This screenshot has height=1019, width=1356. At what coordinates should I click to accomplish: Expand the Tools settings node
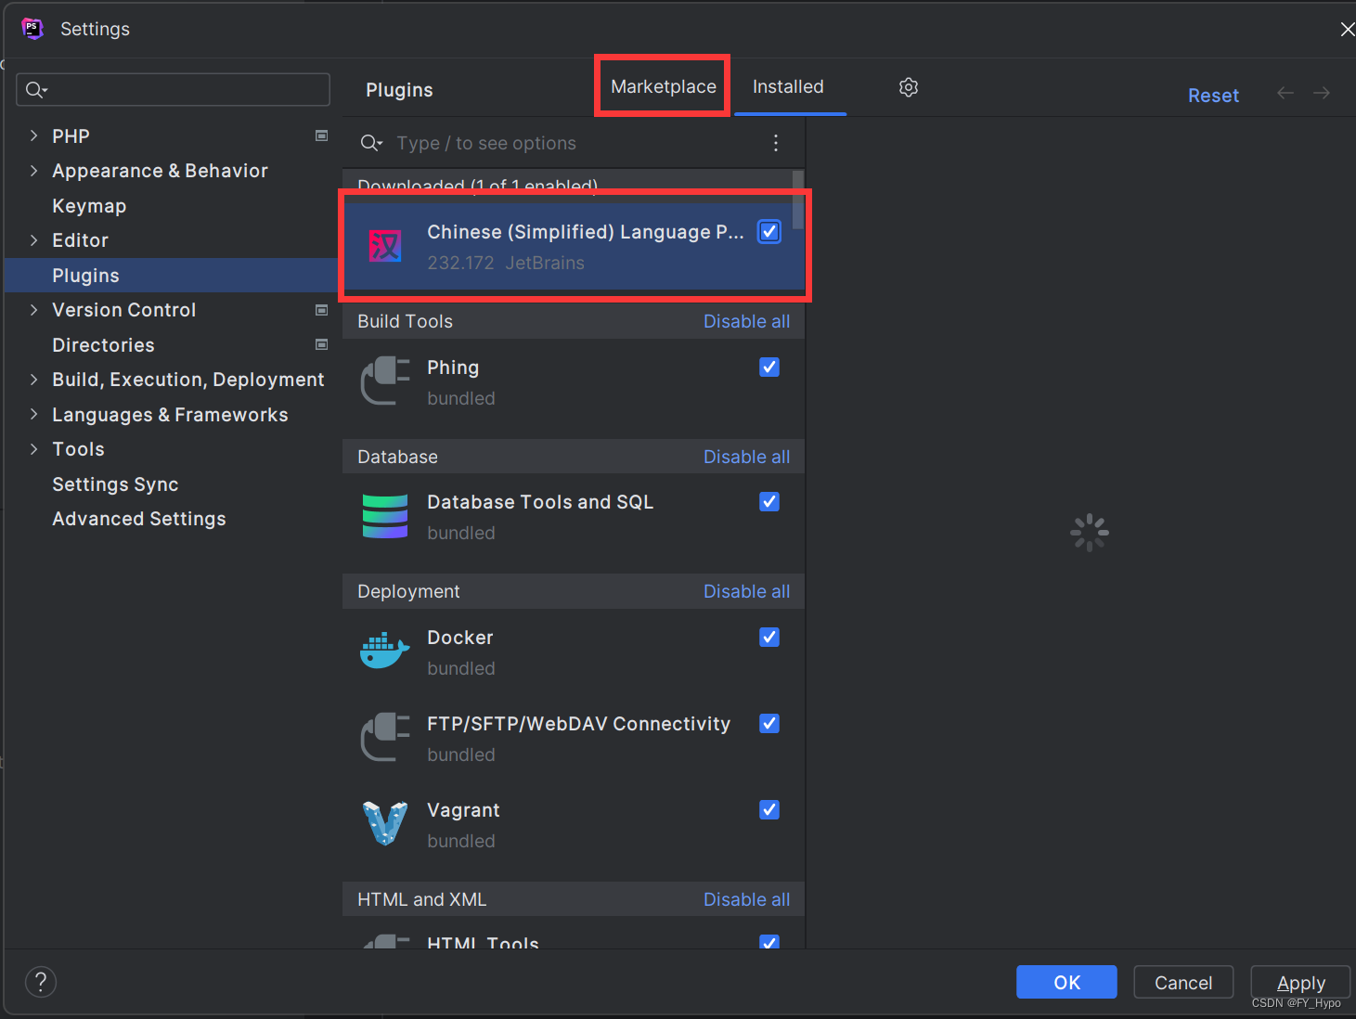[33, 449]
